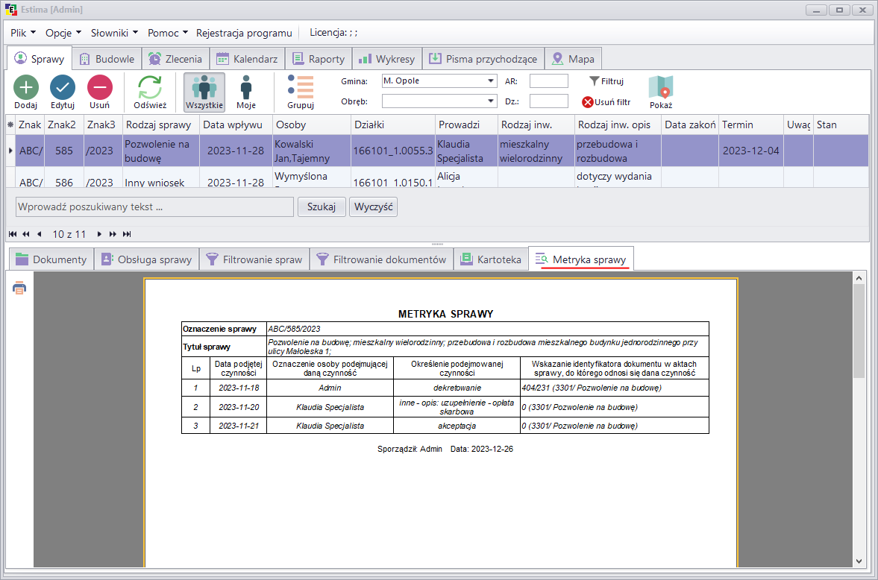The height and width of the screenshot is (580, 878).
Task: Click the Termin cell 2023-12-04
Action: 751,151
